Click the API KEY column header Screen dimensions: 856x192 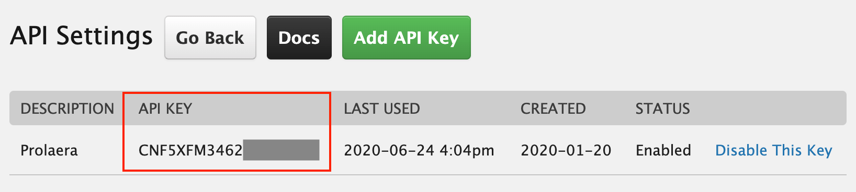[165, 109]
